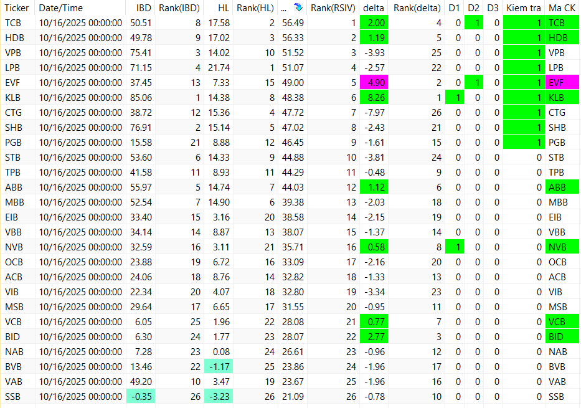
Task: Sort by the Date/Time column header
Action: coord(61,7)
